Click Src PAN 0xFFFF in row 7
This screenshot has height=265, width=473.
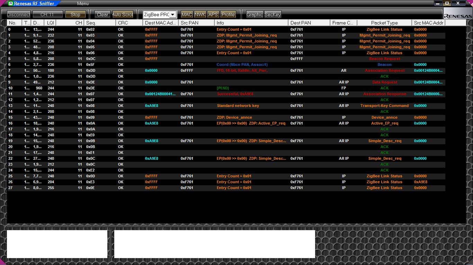pyautogui.click(x=187, y=71)
